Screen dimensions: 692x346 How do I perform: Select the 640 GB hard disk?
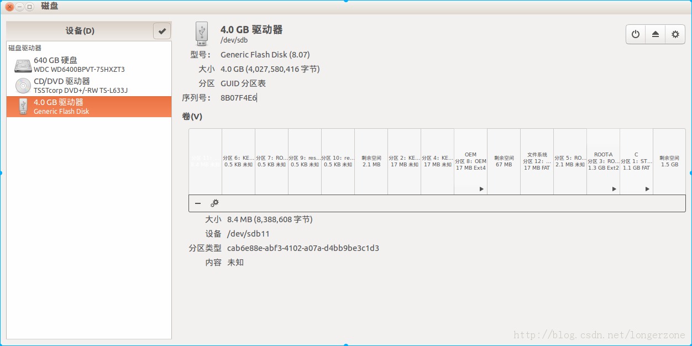(x=89, y=65)
